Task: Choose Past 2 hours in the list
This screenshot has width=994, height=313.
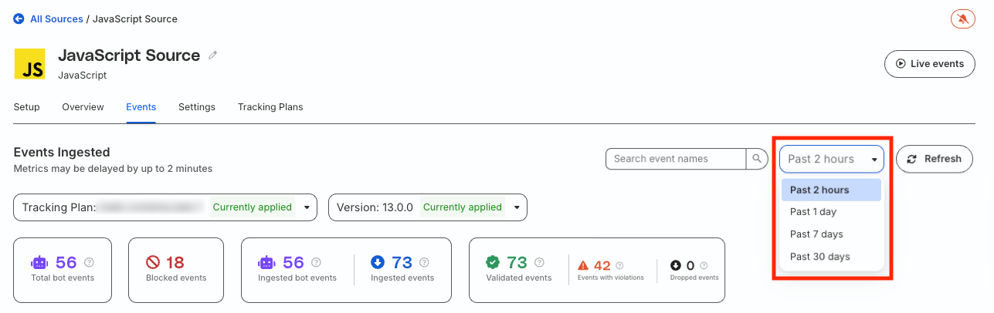Action: tap(831, 190)
